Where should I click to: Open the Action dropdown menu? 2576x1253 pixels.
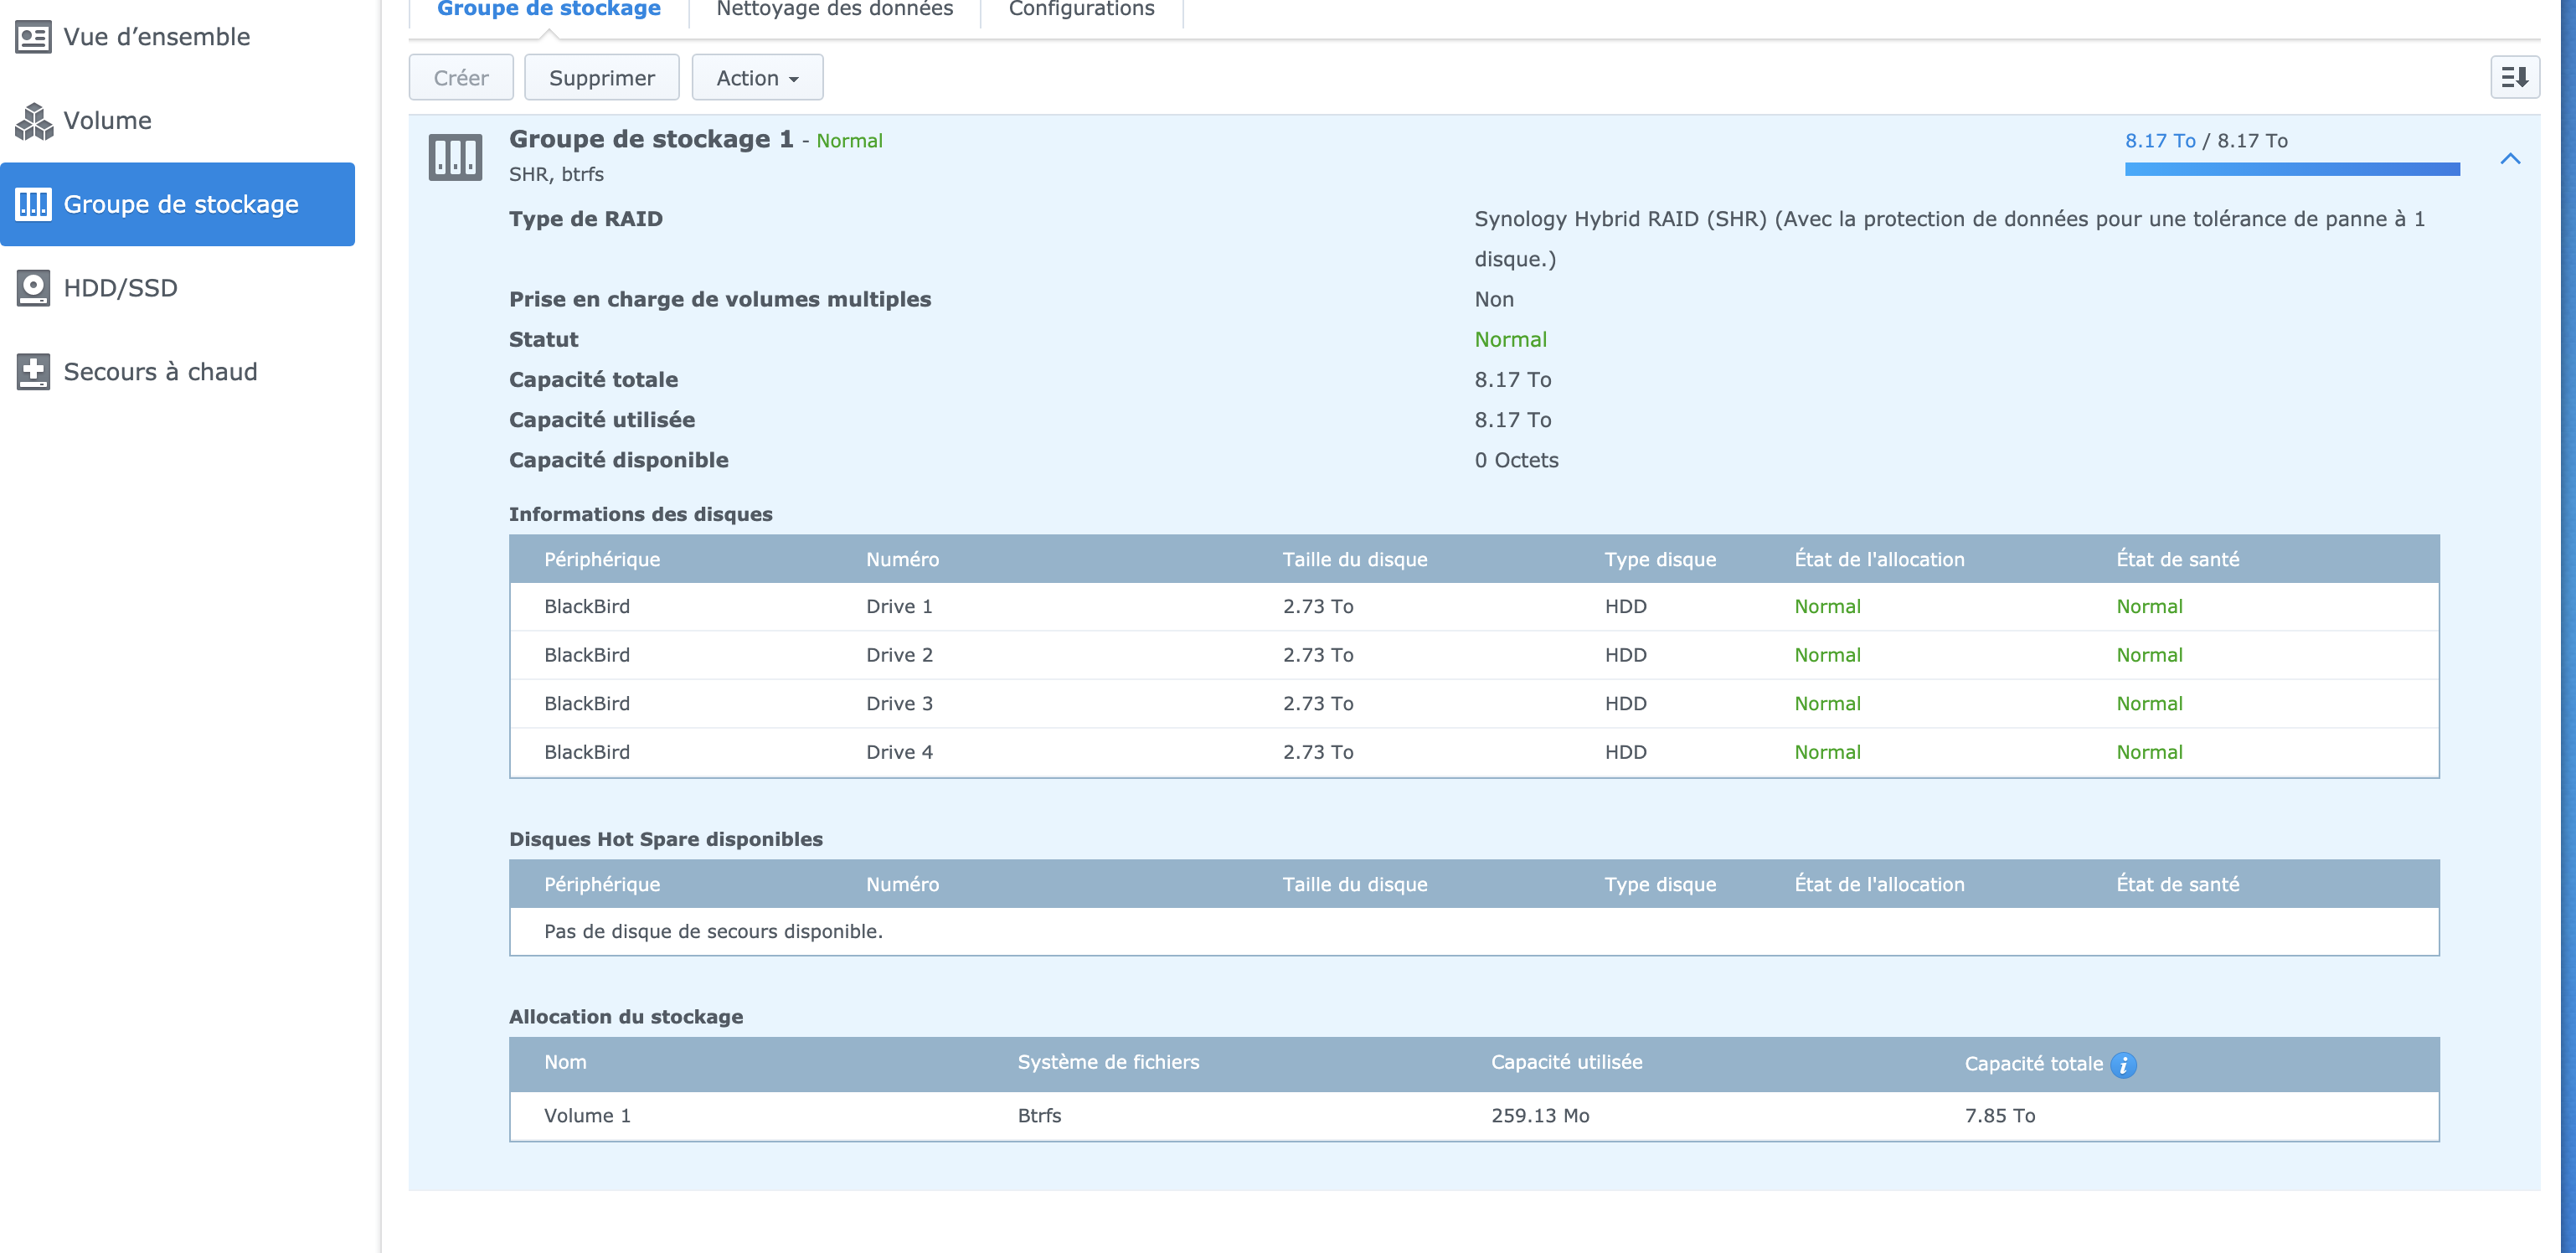(757, 78)
